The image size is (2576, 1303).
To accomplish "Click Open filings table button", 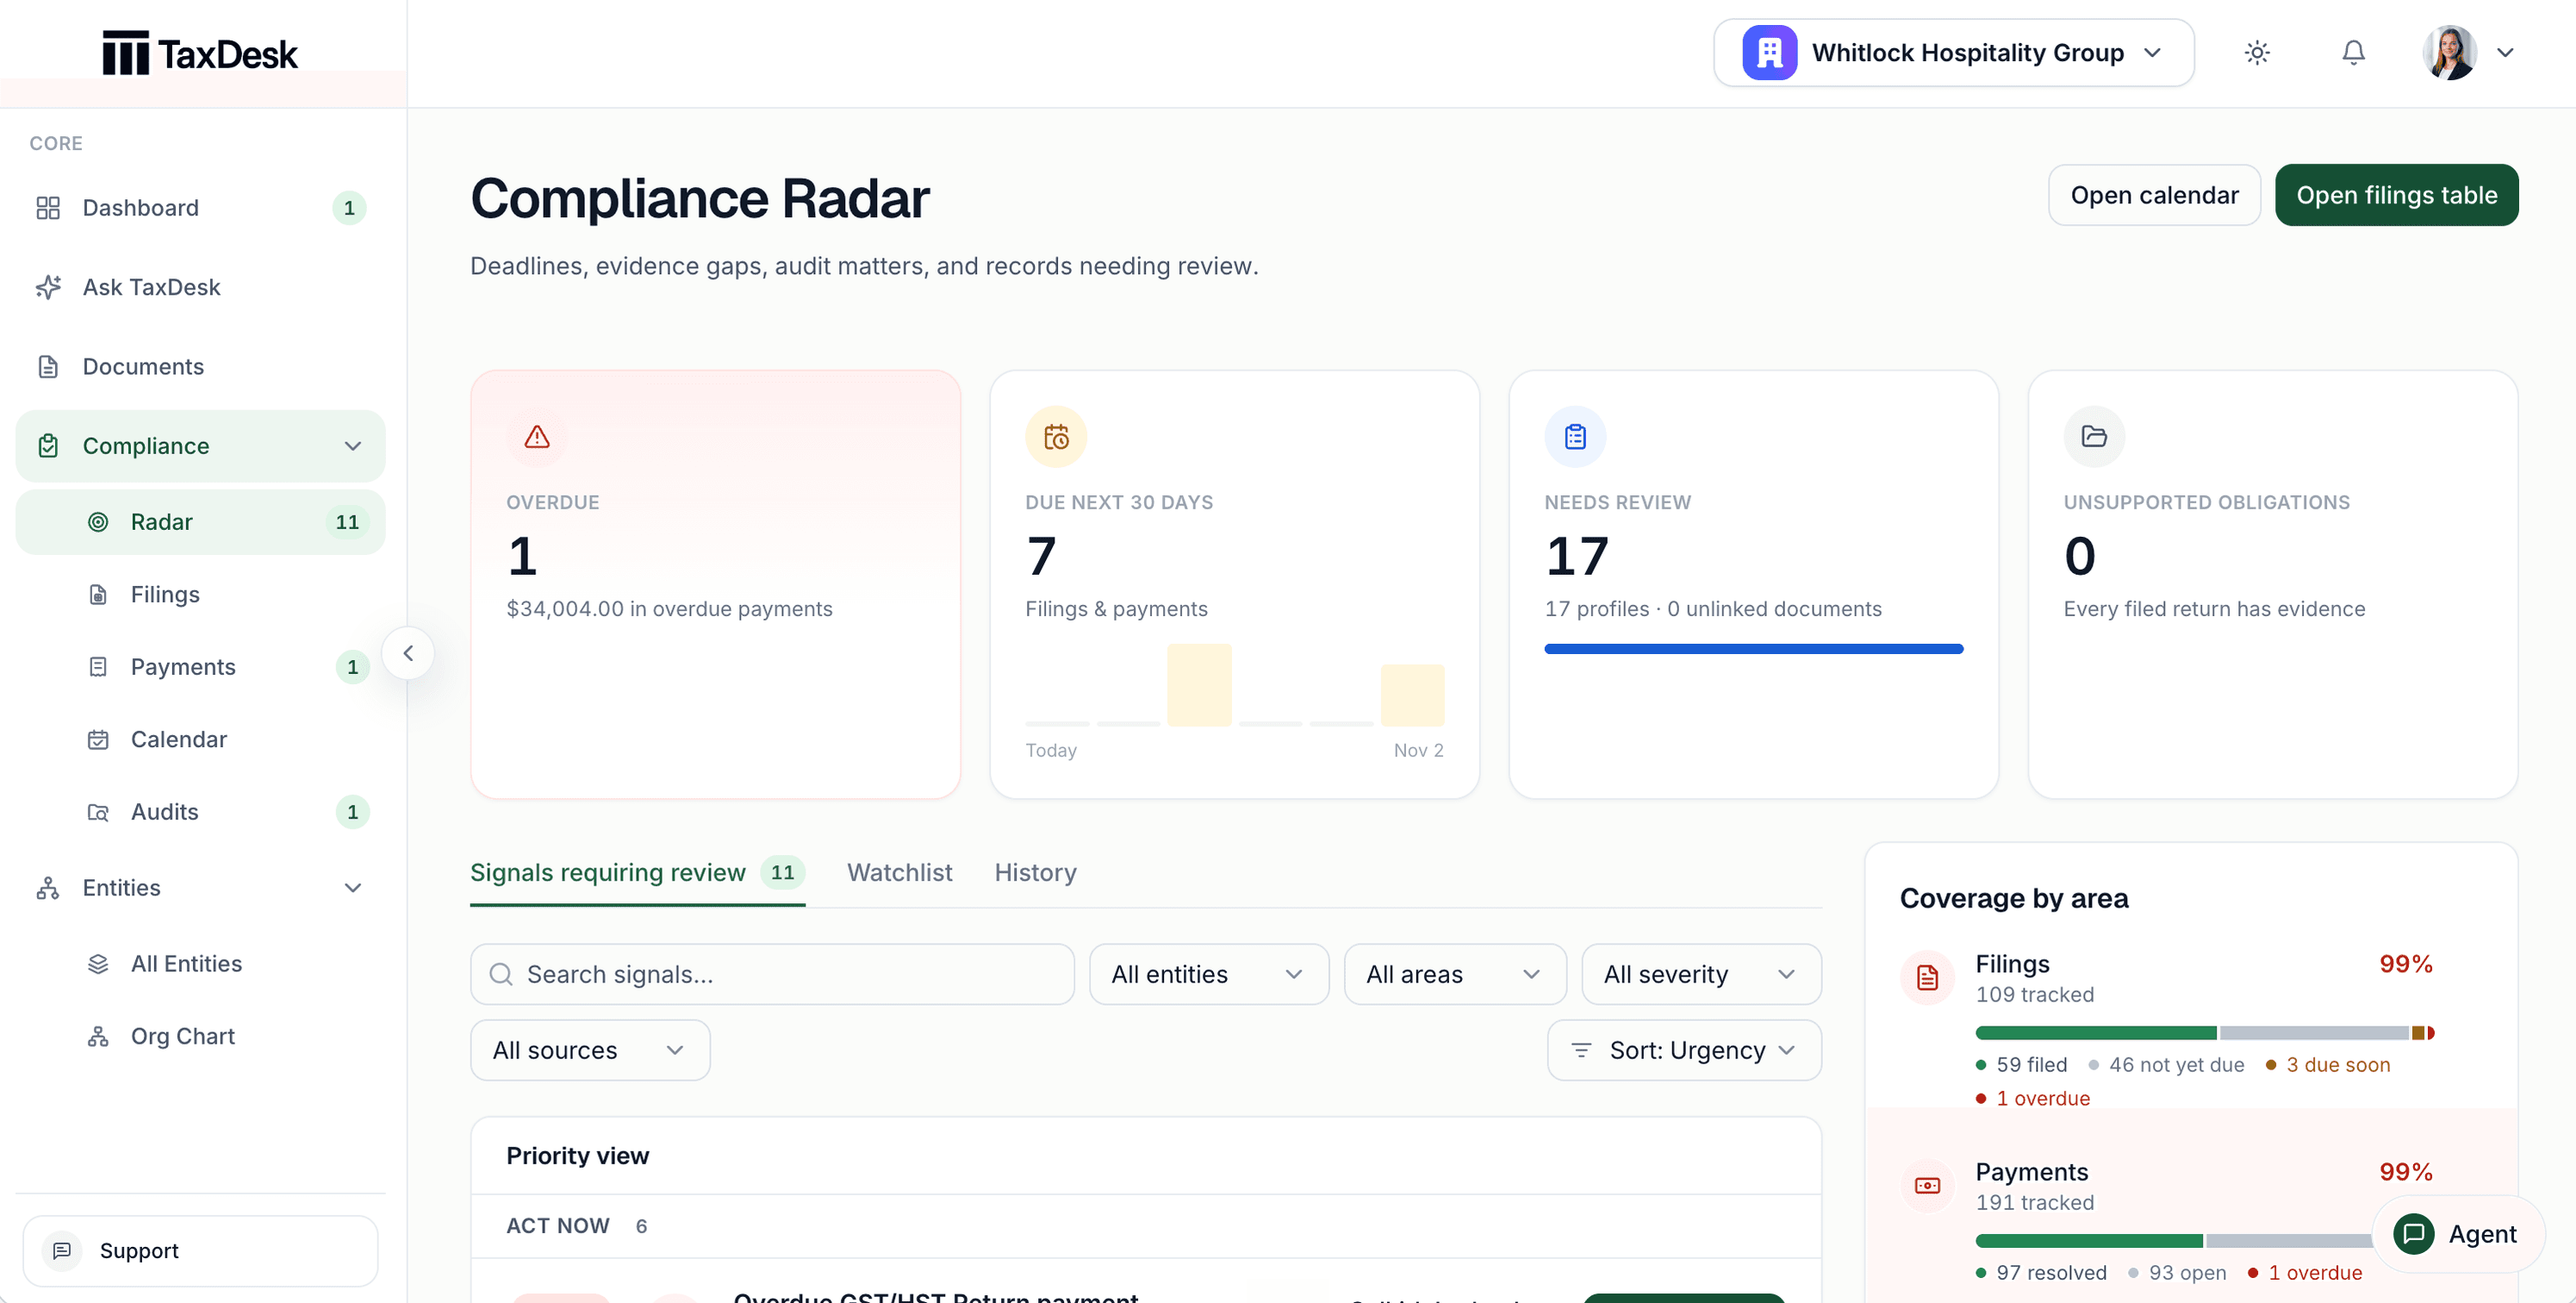I will pyautogui.click(x=2396, y=195).
